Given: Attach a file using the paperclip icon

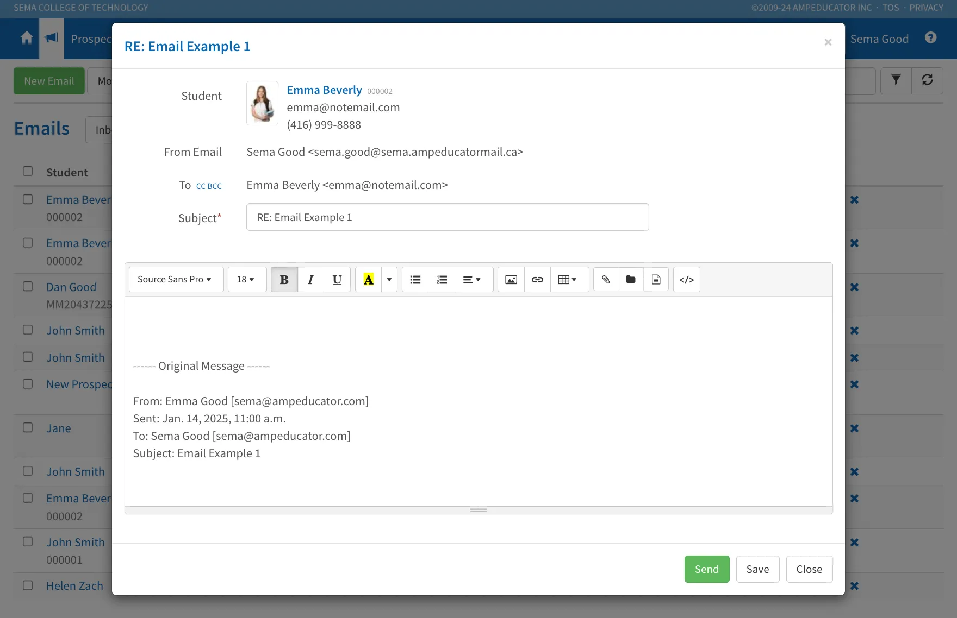Looking at the screenshot, I should 606,279.
